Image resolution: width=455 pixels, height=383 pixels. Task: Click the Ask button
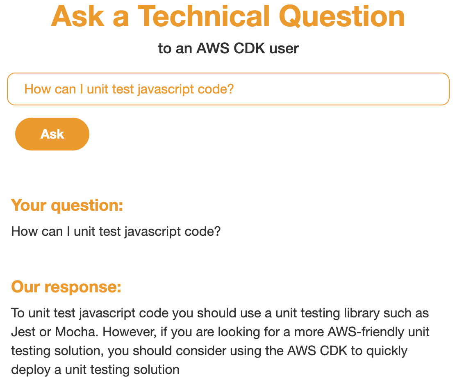click(52, 134)
